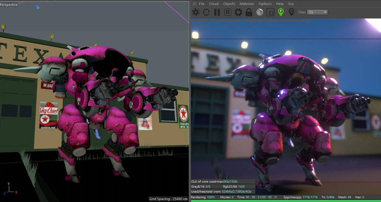
Task: Click the material picker M pin icon
Action: coord(291,12)
